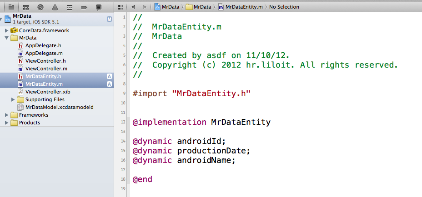Click the productionDate property name

pyautogui.click(x=211, y=151)
